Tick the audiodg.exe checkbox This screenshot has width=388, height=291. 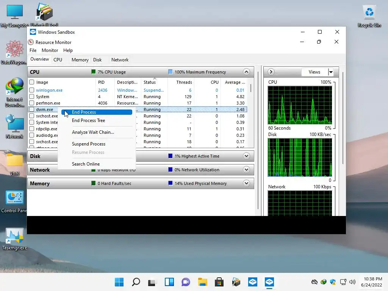32,135
